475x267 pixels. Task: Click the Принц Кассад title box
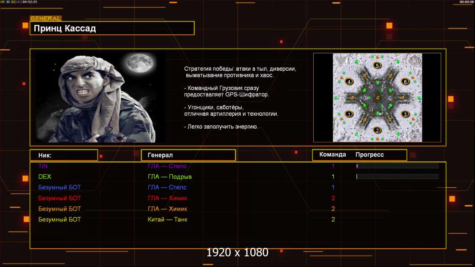(x=112, y=28)
